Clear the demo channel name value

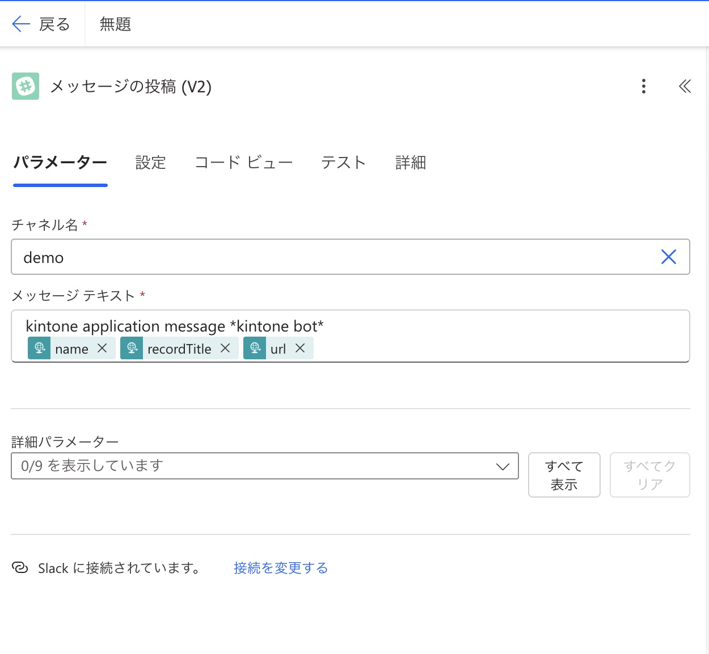click(x=669, y=257)
